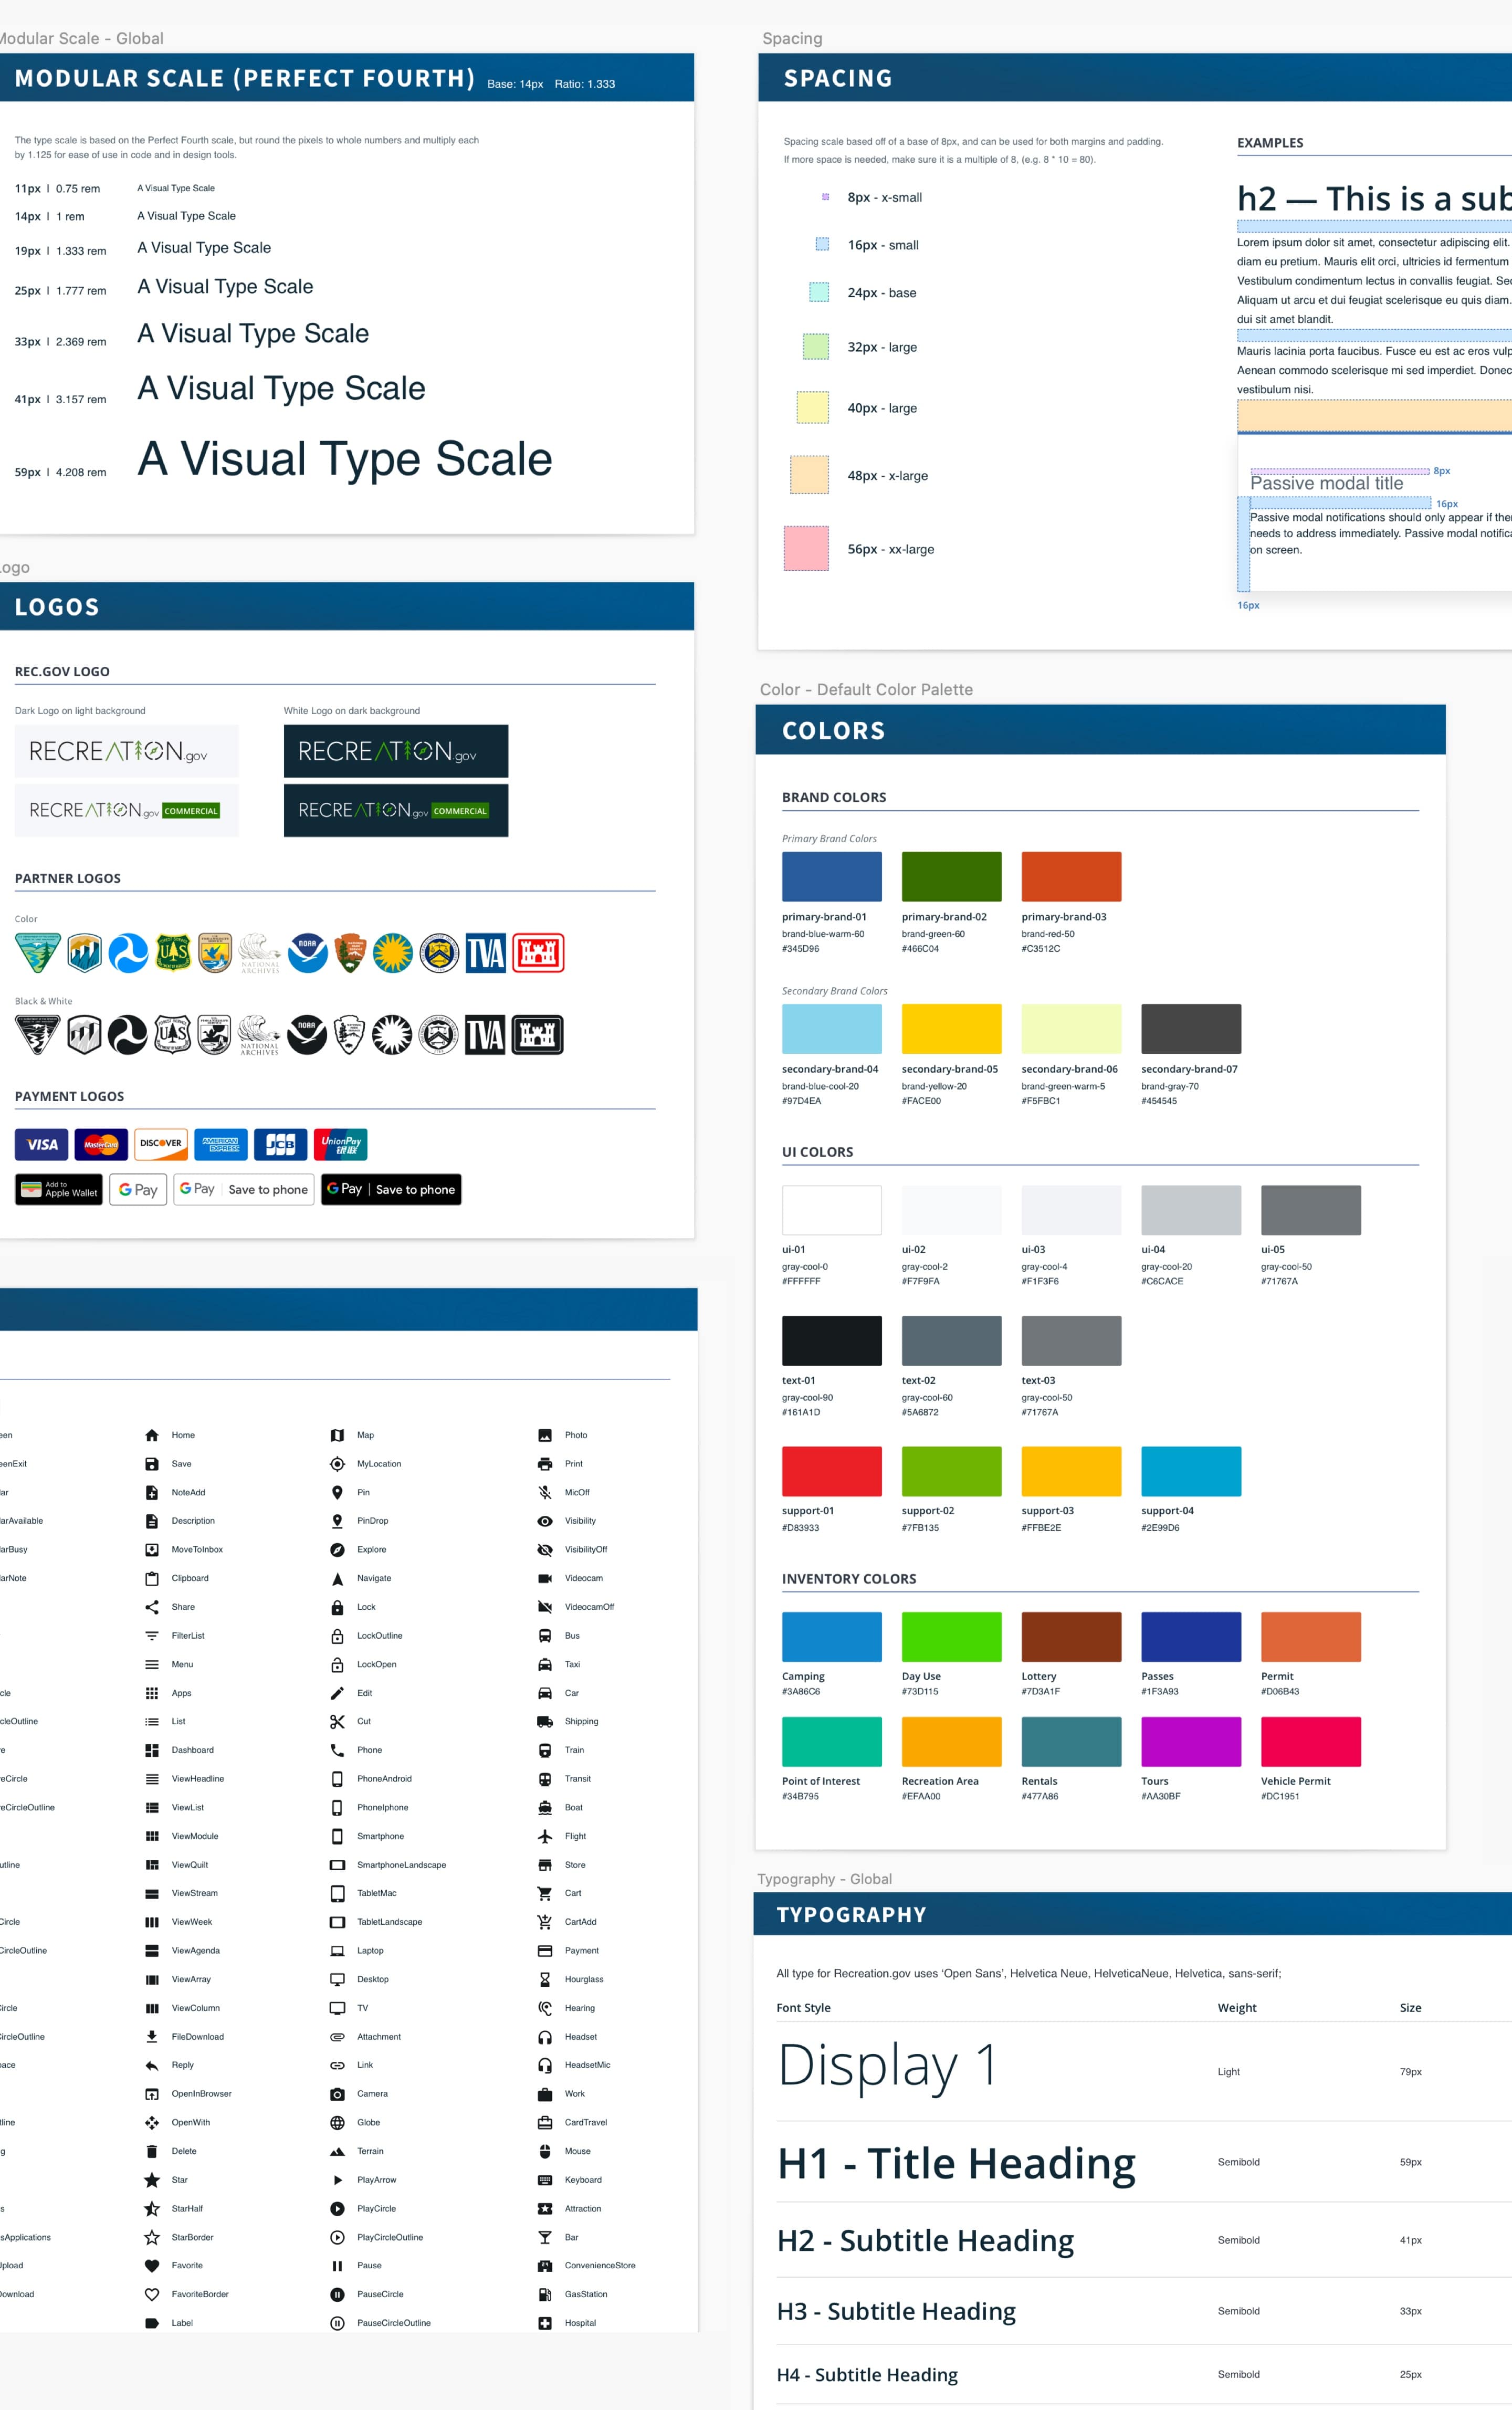Click the Print icon
Screen dimensions: 1512x2410
click(545, 1464)
